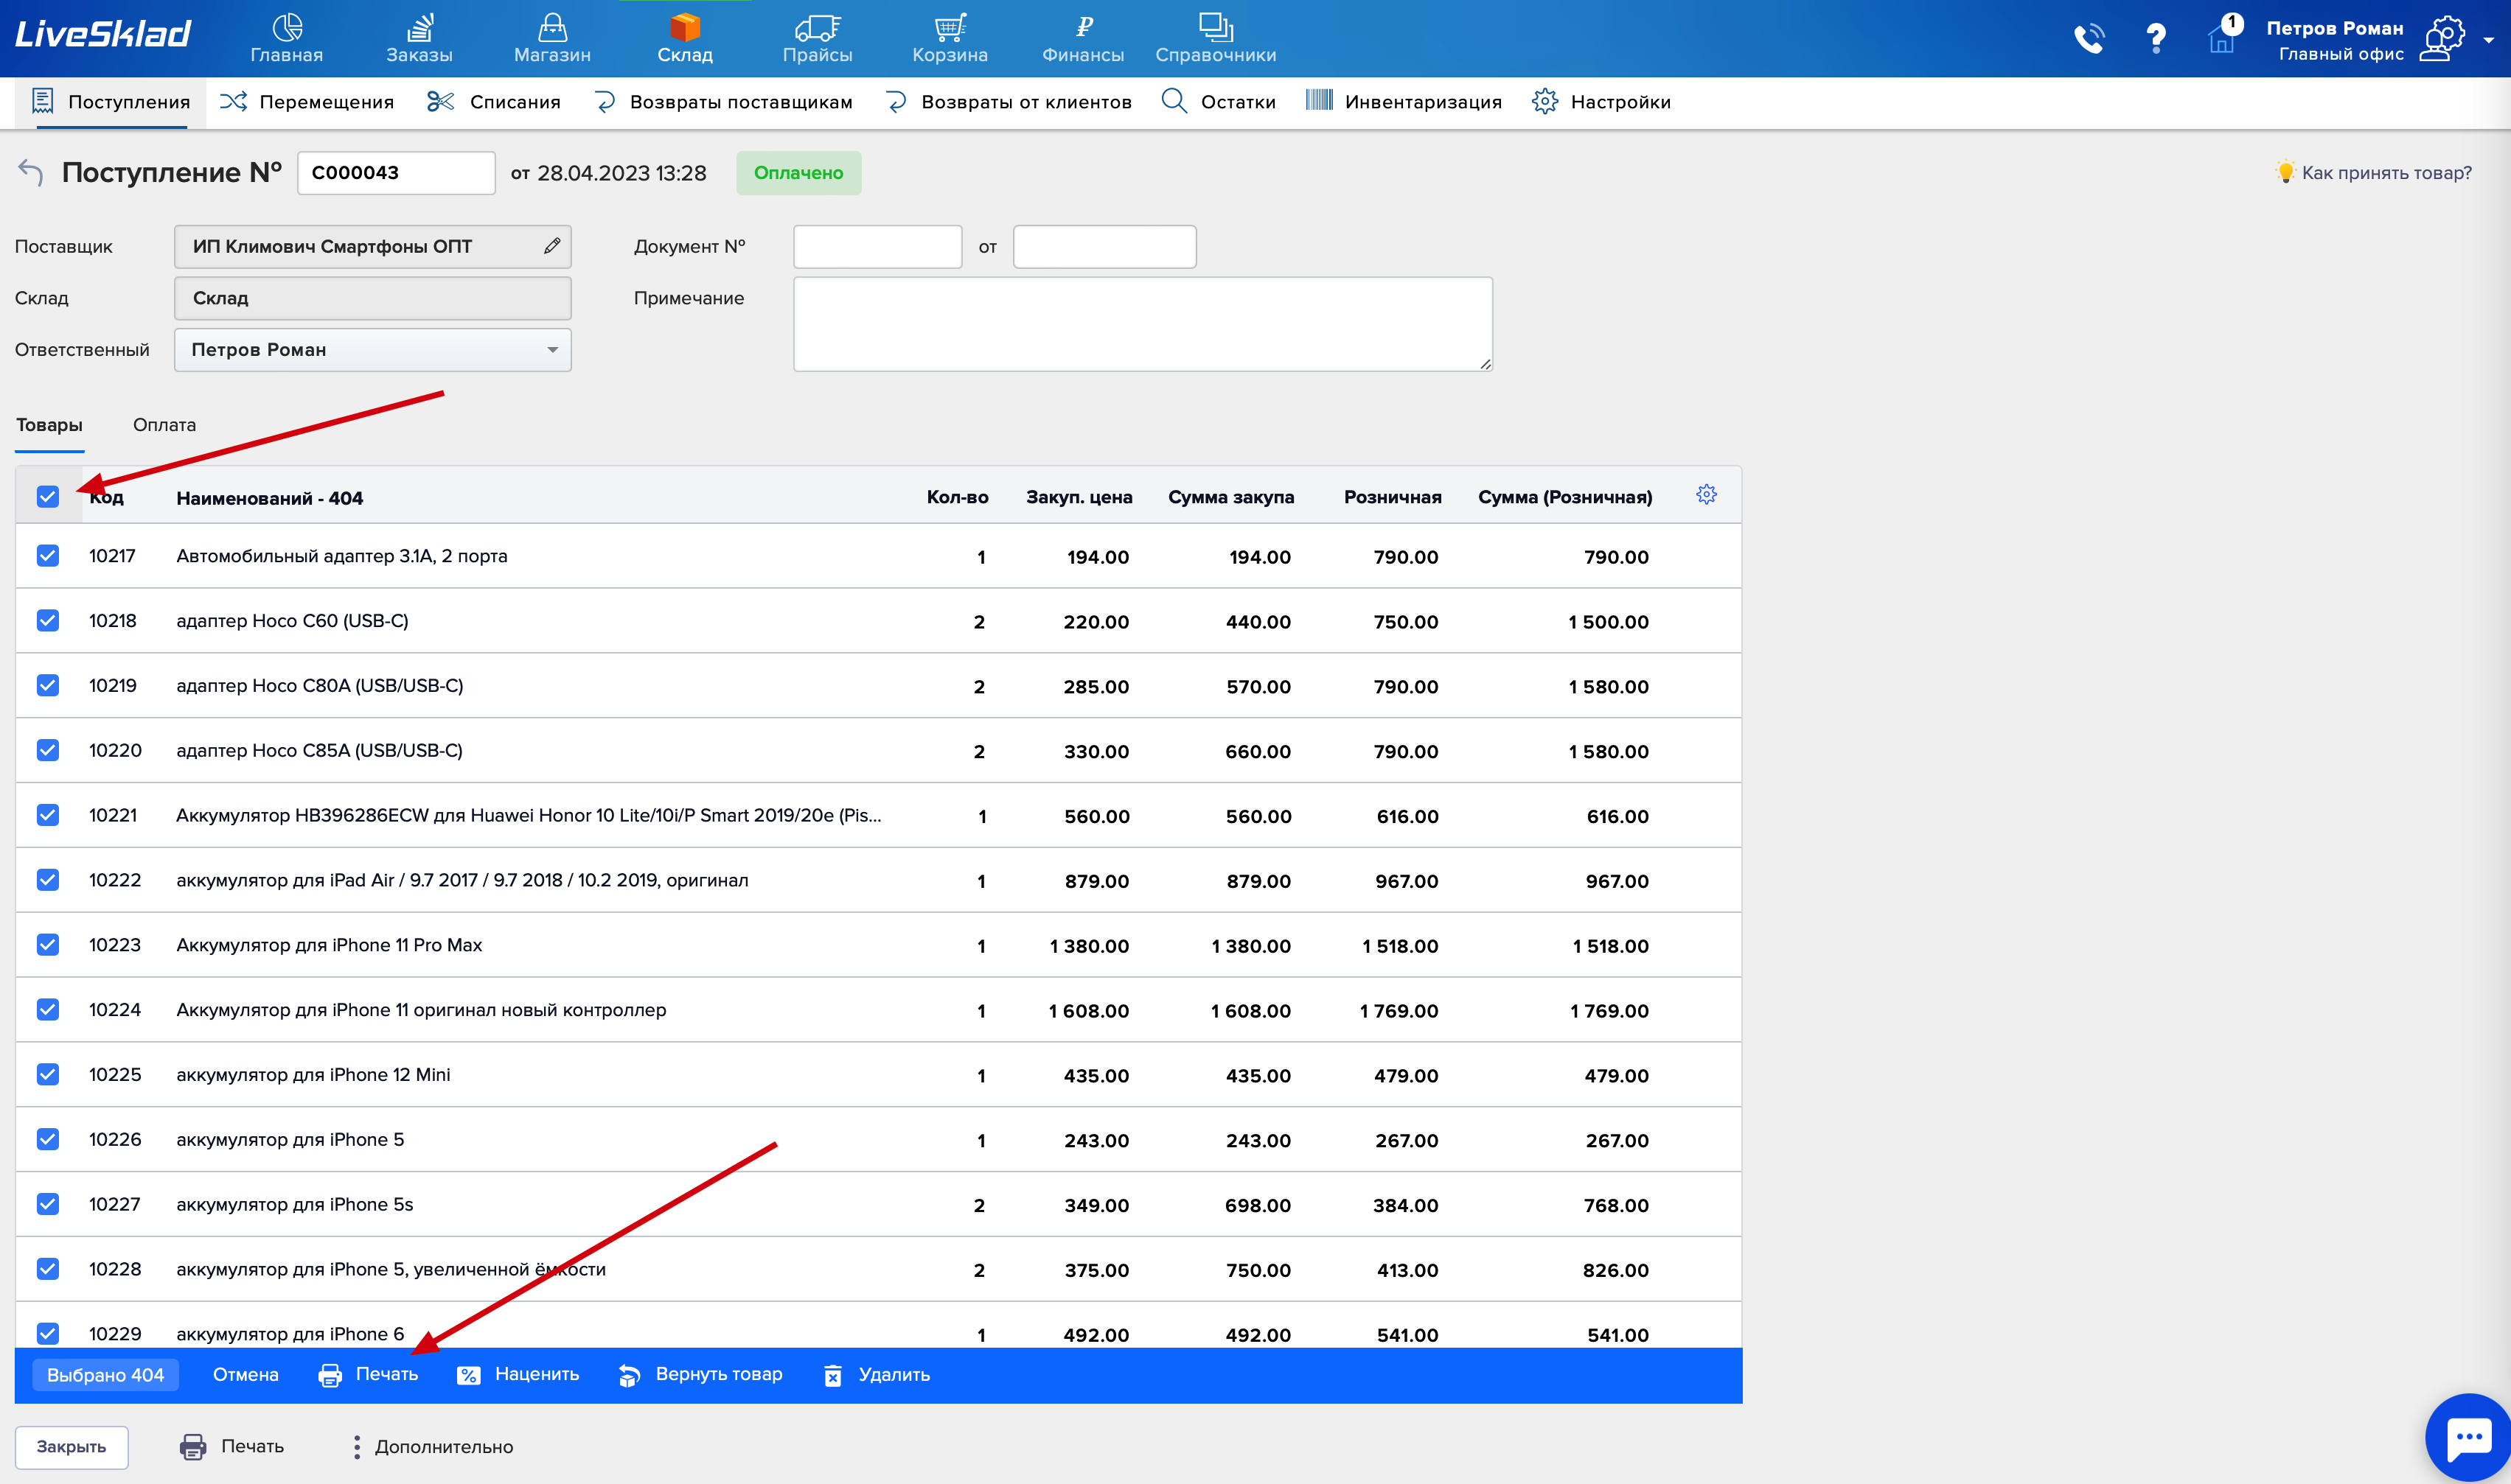This screenshot has height=1484, width=2511.
Task: Focus the document date field
Action: (x=1104, y=246)
